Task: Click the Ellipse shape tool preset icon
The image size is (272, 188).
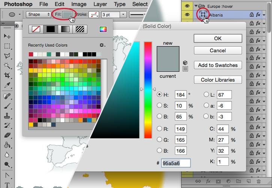Action: [12, 14]
